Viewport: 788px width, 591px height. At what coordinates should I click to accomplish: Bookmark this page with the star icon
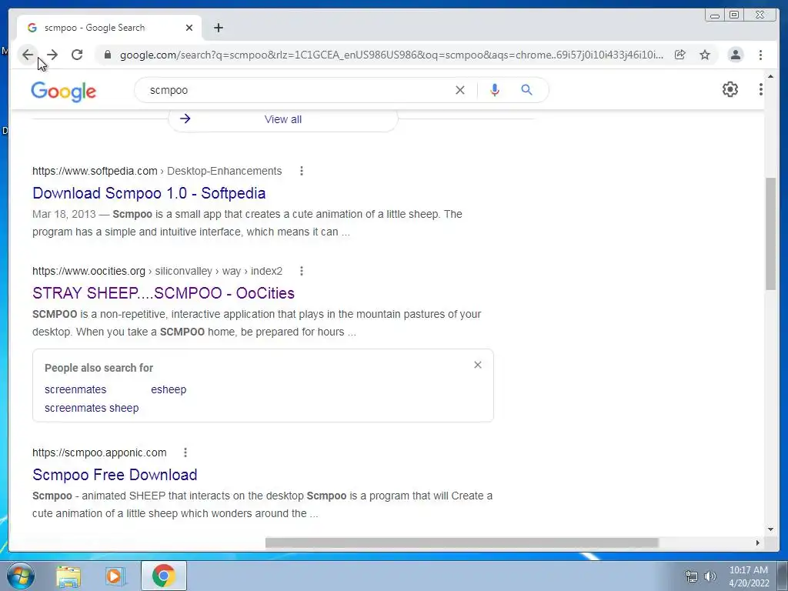click(705, 55)
